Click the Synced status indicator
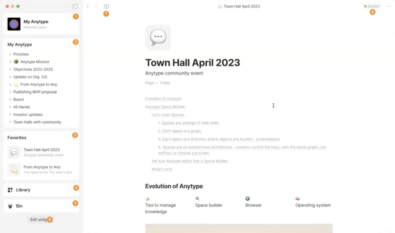This screenshot has width=395, height=233. pyautogui.click(x=372, y=6)
